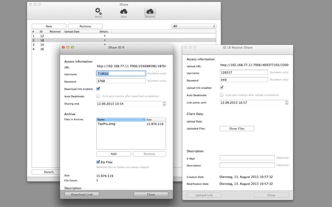Click Remove button in main iShare window
332x207 pixels.
tap(85, 26)
